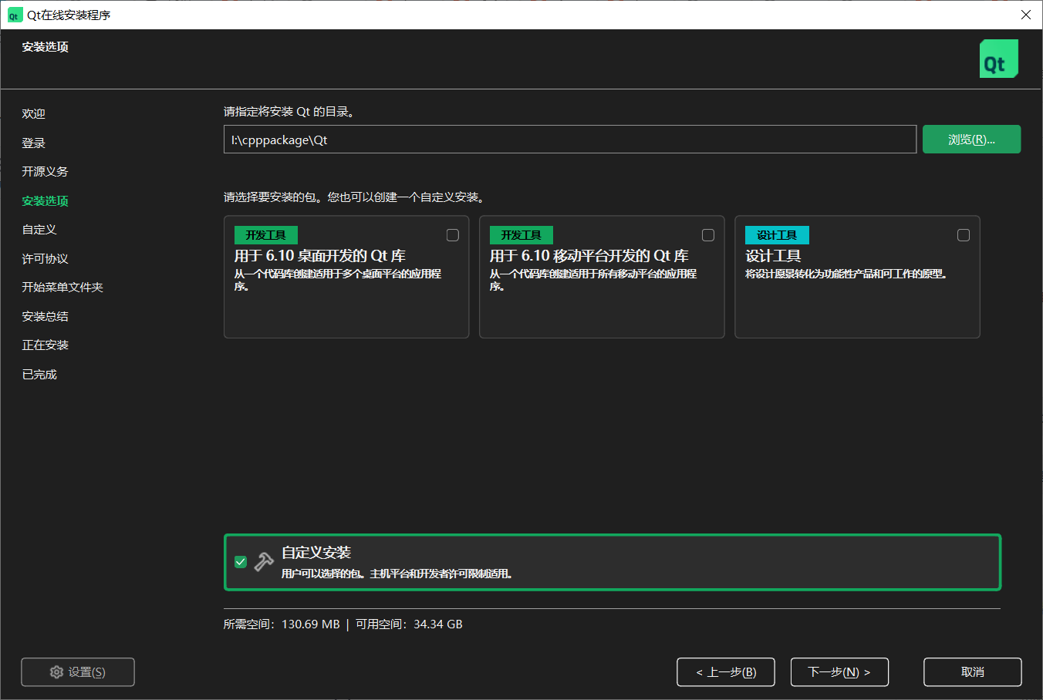The height and width of the screenshot is (700, 1043).
Task: Go to the 欢迎 step in the sidebar
Action: point(34,113)
